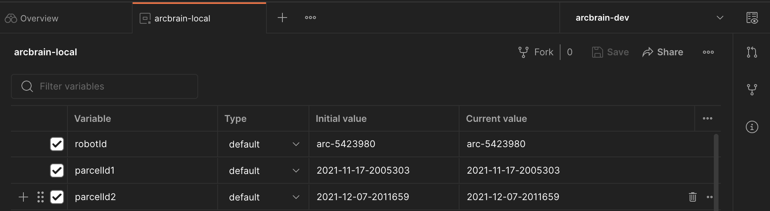The width and height of the screenshot is (770, 211).
Task: Delete the parcelId2 variable with trash icon
Action: click(692, 197)
